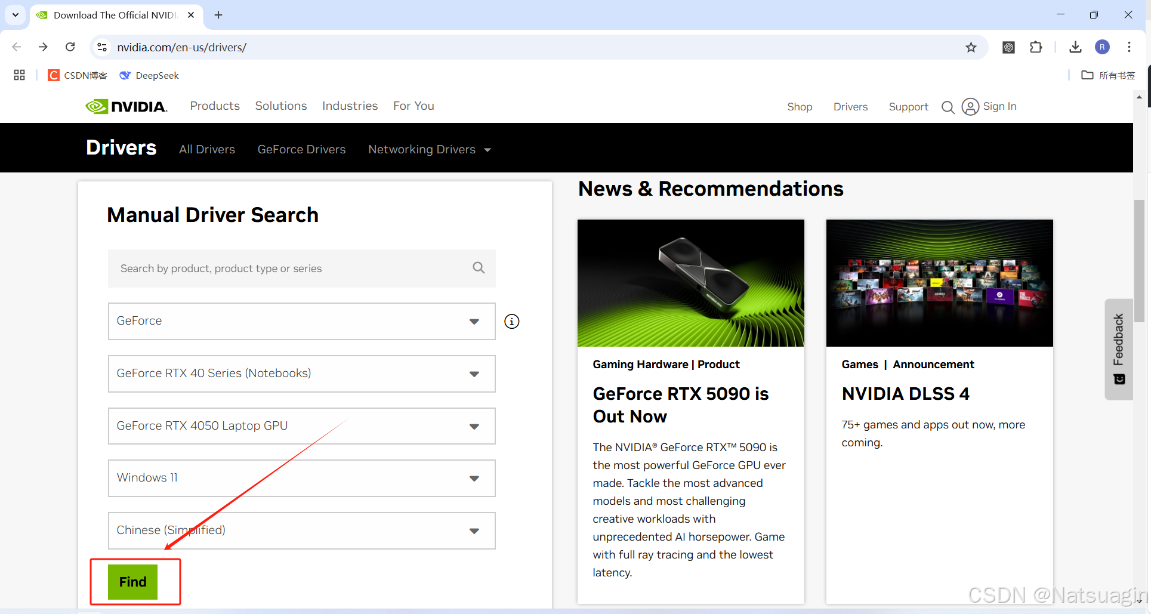This screenshot has height=614, width=1151.
Task: Open the All Drivers tab
Action: click(207, 149)
